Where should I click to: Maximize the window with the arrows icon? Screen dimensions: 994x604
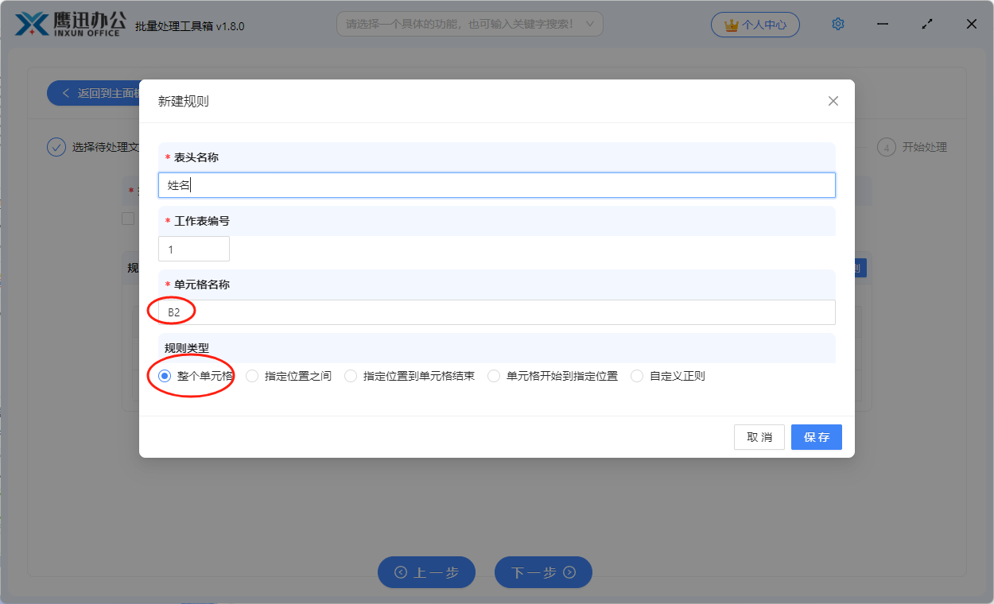926,25
